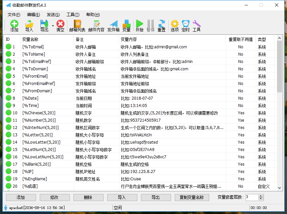Select the [%Date] variable name
The height and width of the screenshot is (214, 287).
[30, 98]
